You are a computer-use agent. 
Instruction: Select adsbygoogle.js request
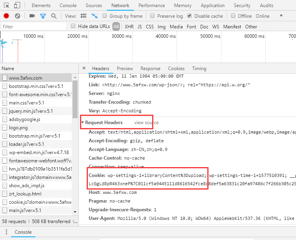pyautogui.click(x=36, y=119)
